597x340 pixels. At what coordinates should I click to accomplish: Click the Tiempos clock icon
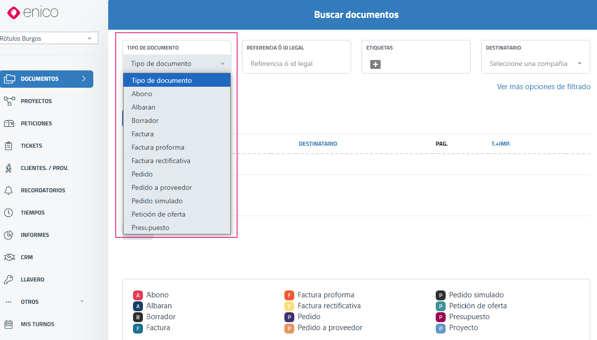tap(9, 213)
